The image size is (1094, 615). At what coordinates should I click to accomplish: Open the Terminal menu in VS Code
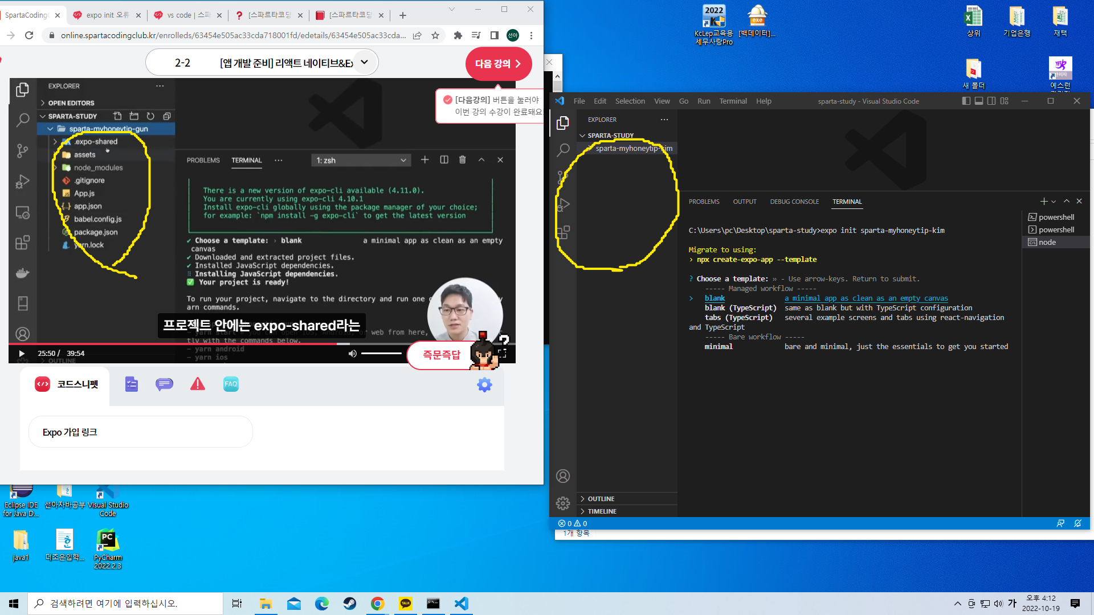click(x=733, y=101)
